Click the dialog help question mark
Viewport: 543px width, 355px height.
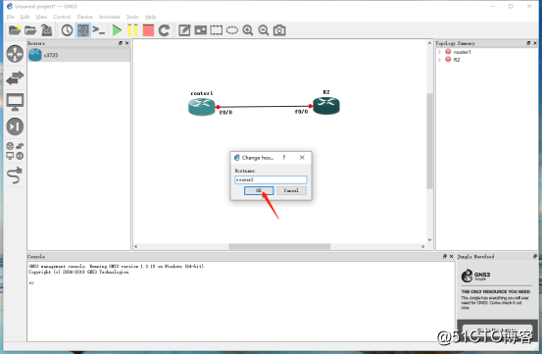click(x=284, y=158)
